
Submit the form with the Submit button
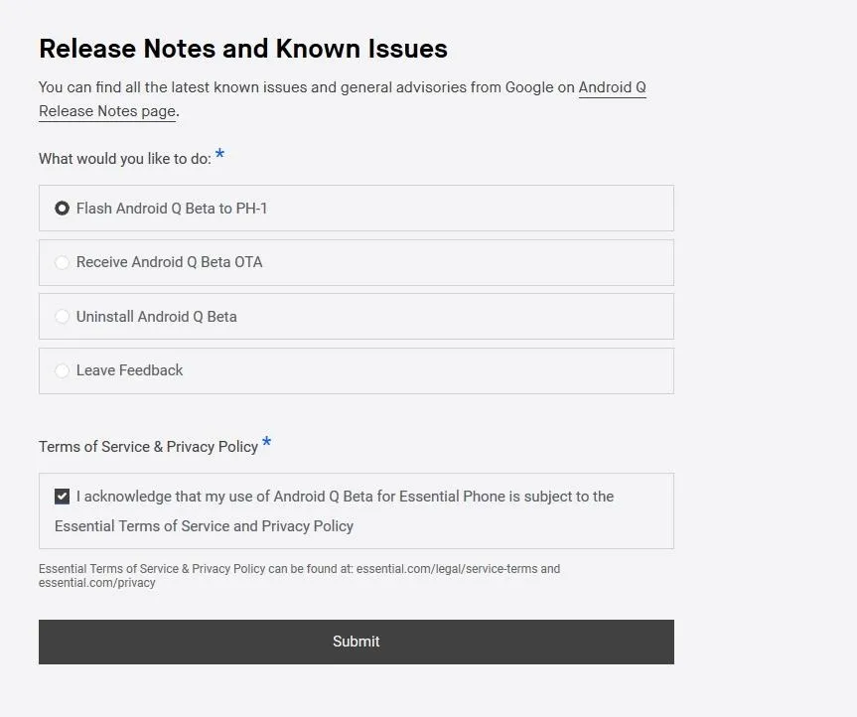tap(357, 642)
